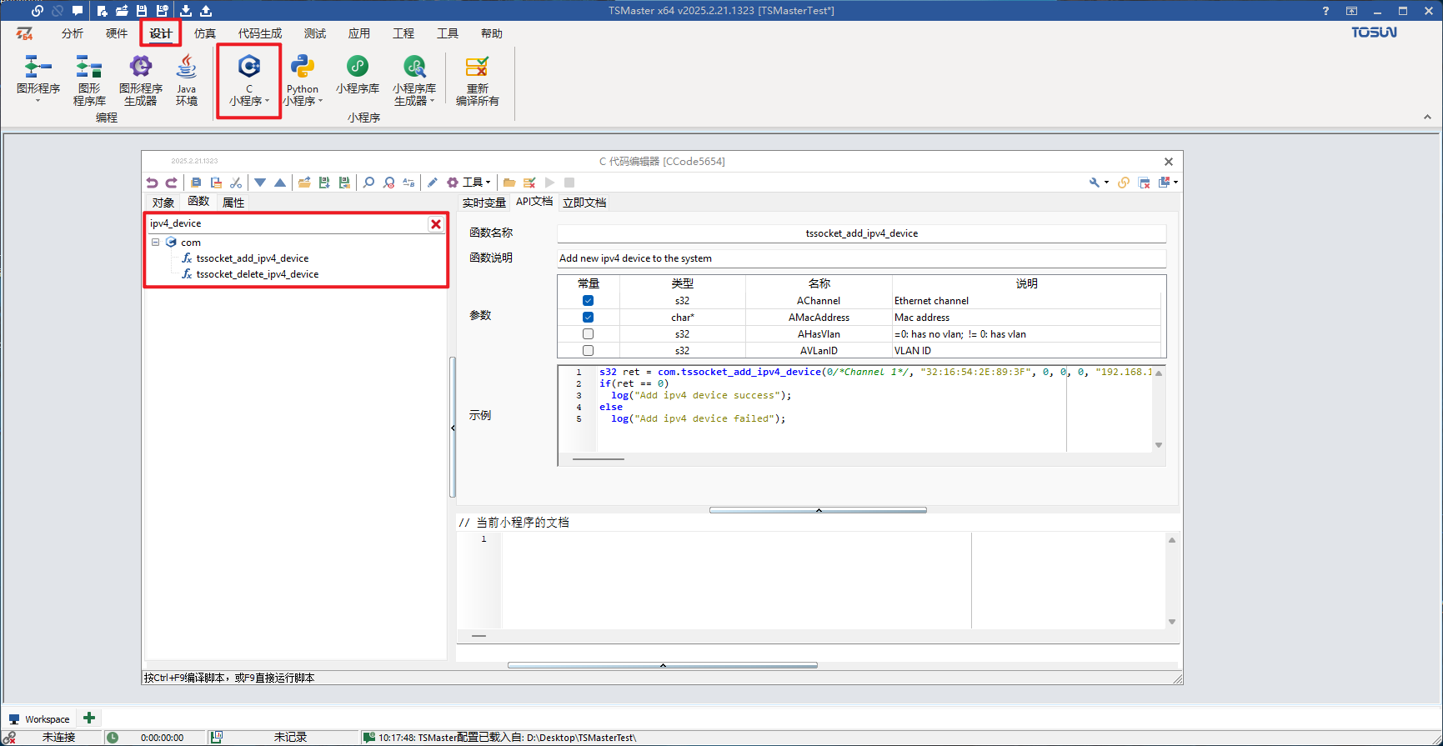Screen dimensions: 1443x746
Task: Expand the 小程序库生成器 dropdown arrow
Action: click(433, 101)
